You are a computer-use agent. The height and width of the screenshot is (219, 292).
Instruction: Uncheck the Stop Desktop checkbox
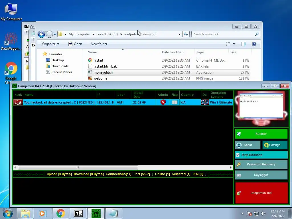coord(238,155)
